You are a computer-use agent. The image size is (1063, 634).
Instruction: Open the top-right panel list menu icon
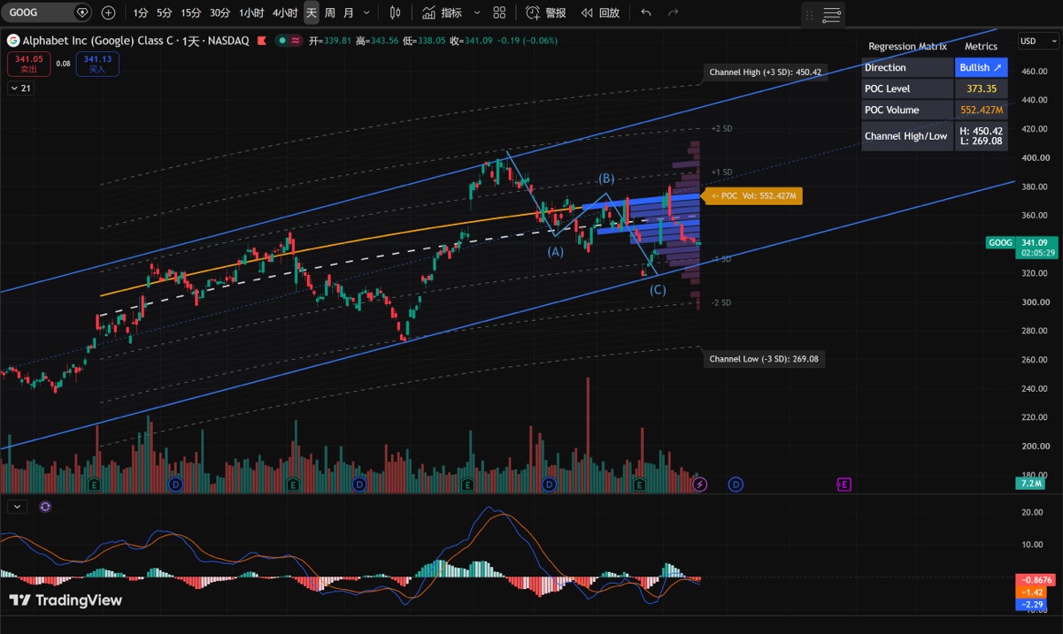[831, 15]
